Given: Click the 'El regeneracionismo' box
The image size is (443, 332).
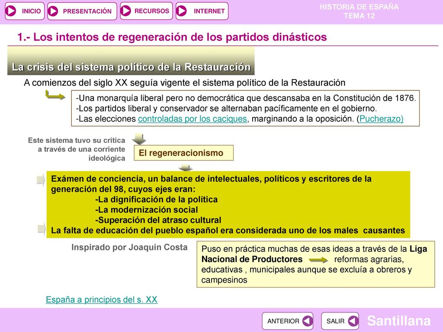Looking at the screenshot, I should [183, 153].
